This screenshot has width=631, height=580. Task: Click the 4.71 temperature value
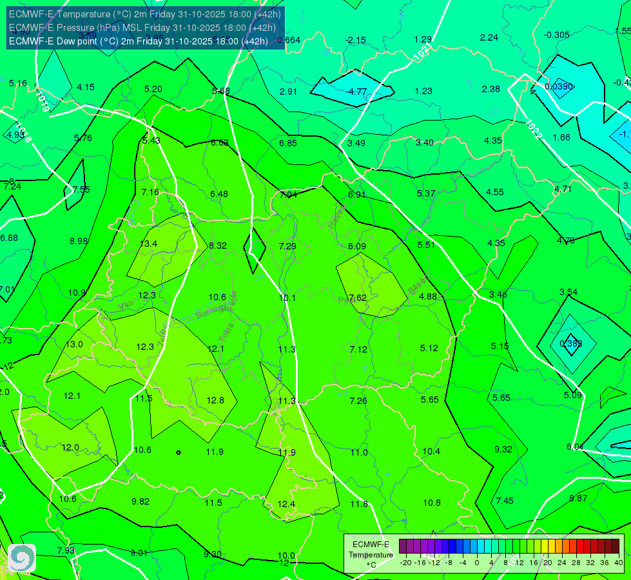pyautogui.click(x=563, y=189)
